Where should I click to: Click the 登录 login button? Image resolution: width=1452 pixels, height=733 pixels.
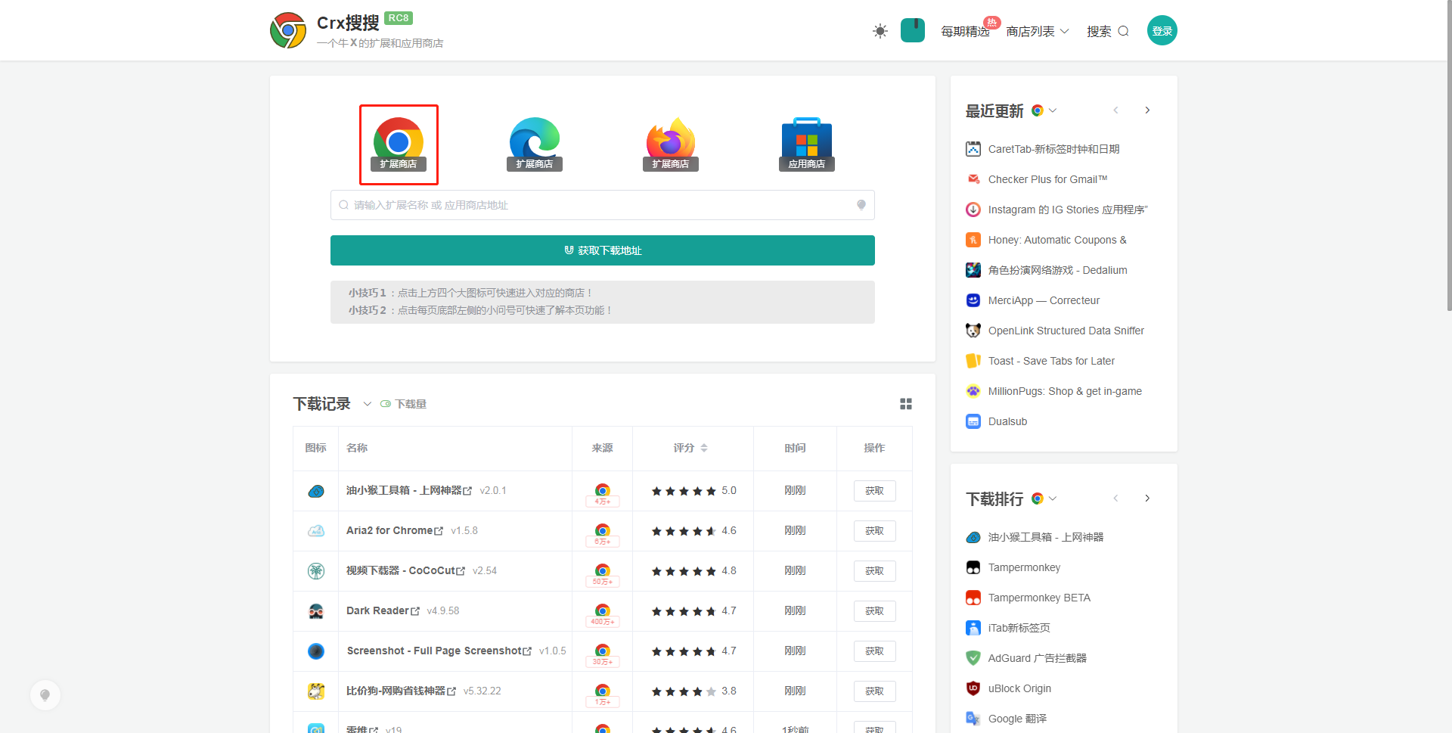click(x=1162, y=30)
